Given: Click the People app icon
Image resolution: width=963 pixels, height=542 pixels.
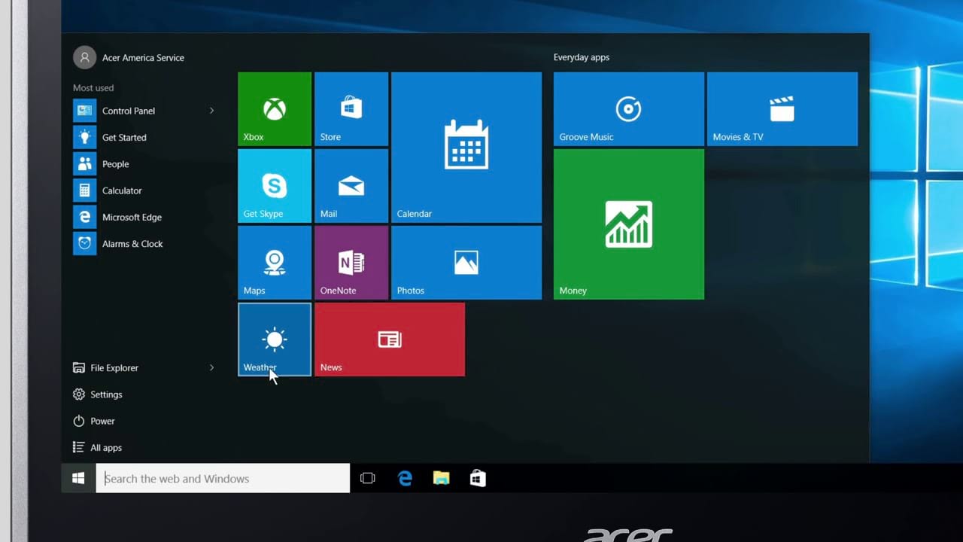Looking at the screenshot, I should pyautogui.click(x=85, y=164).
